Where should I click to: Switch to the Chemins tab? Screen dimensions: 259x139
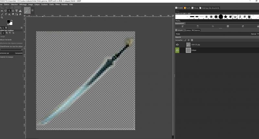[196, 30]
